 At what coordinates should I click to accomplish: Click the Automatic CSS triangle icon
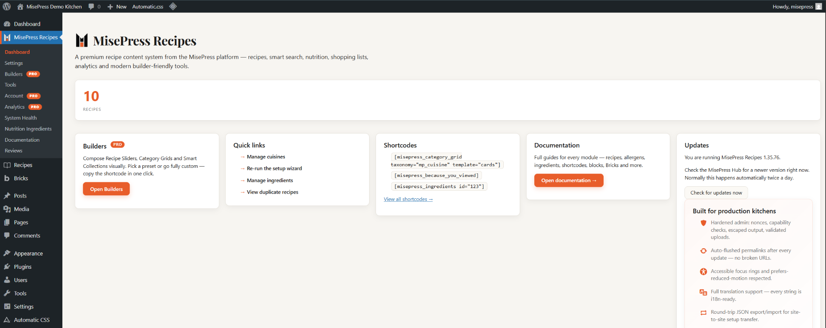point(7,320)
